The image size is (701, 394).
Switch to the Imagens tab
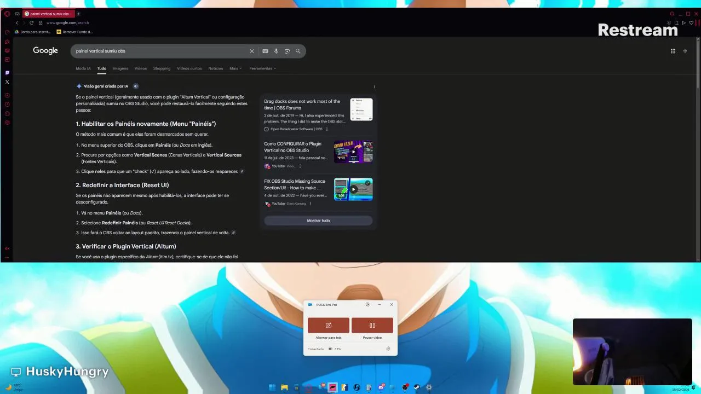tap(120, 68)
